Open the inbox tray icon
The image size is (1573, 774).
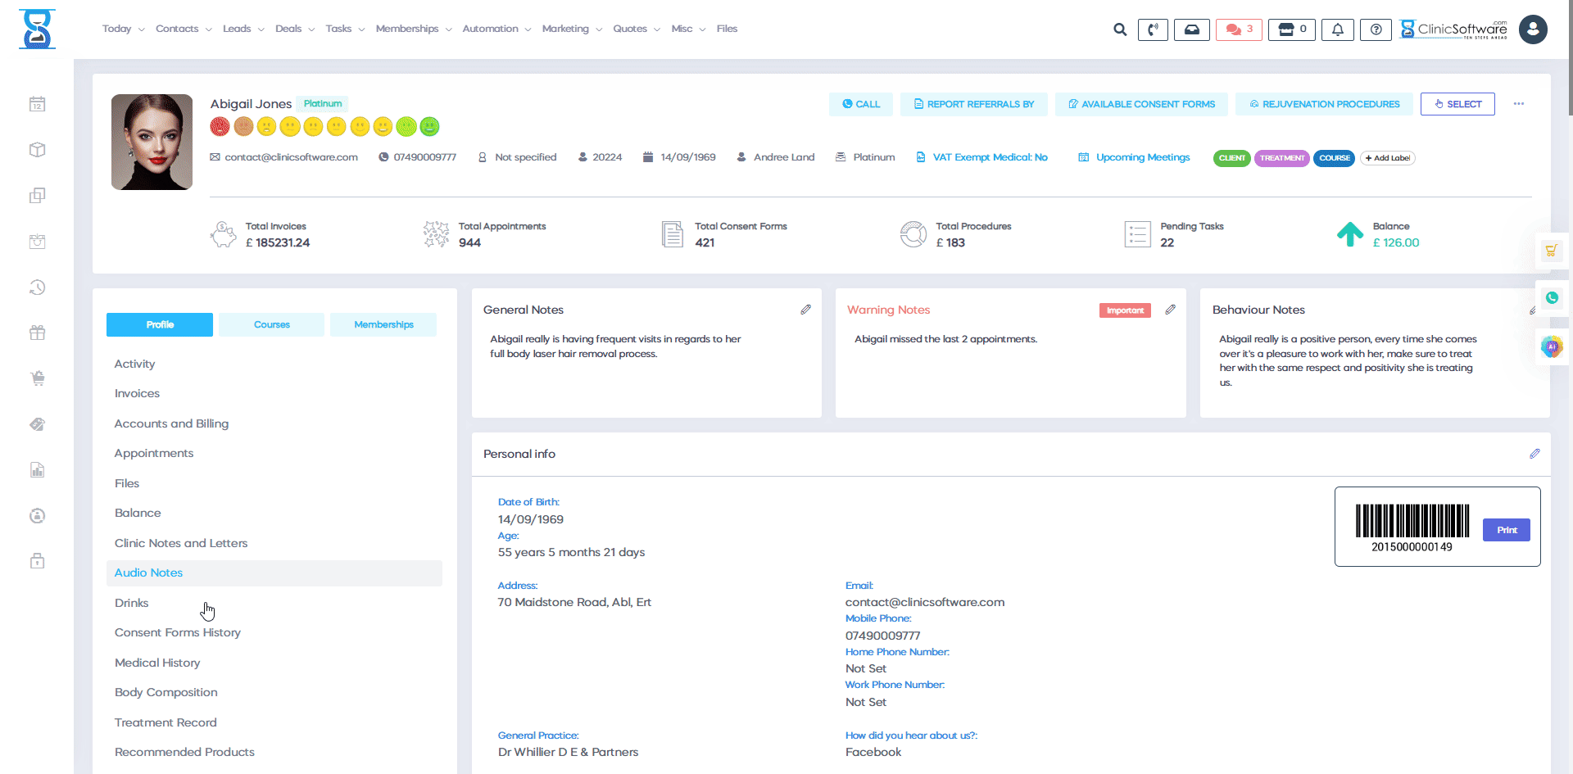[1192, 29]
